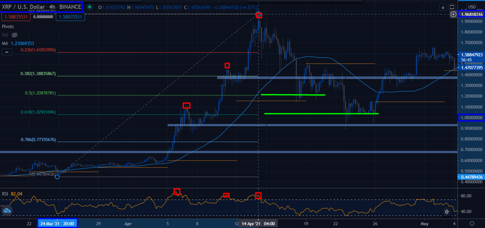Click the scroll-to-latest-bar double arrow
Screen dimensions: 485x228
pos(447,211)
